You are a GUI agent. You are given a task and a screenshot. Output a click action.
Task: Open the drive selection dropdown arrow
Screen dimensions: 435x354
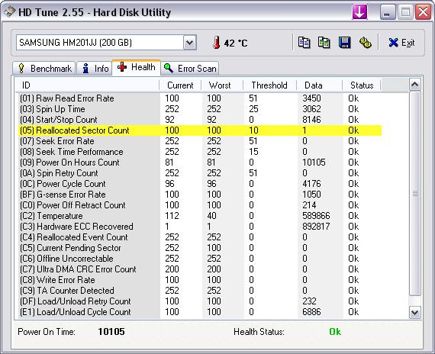pyautogui.click(x=189, y=43)
